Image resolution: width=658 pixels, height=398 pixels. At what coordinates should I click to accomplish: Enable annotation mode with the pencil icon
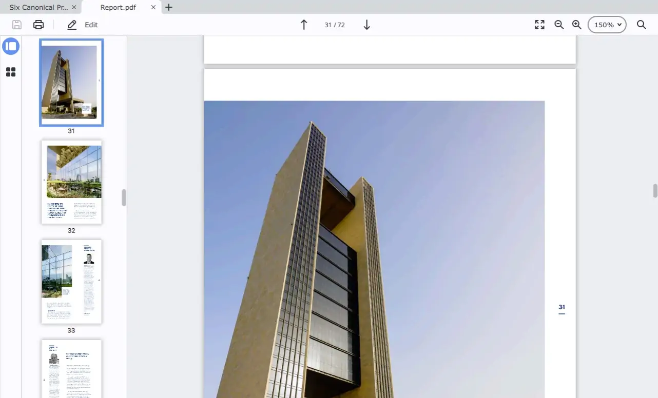[x=72, y=24]
